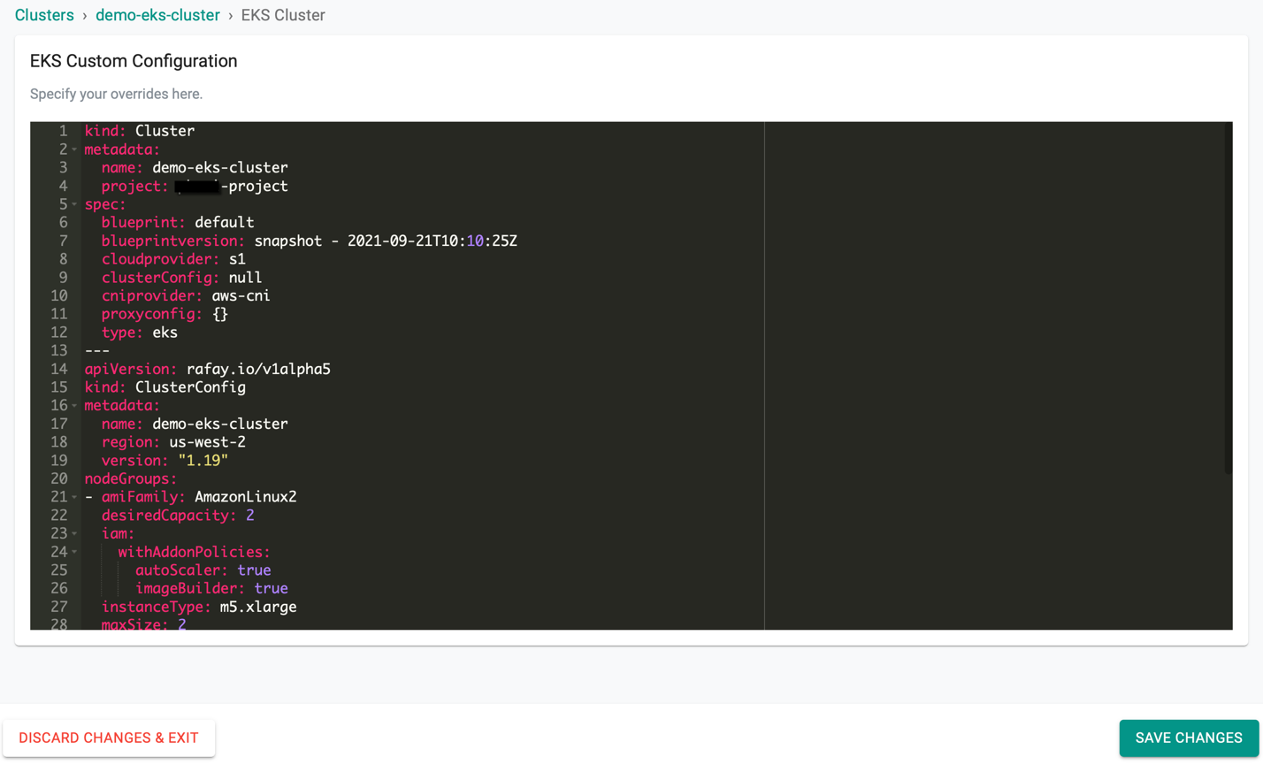
Task: Click 'type: eks' text
Action: point(140,333)
